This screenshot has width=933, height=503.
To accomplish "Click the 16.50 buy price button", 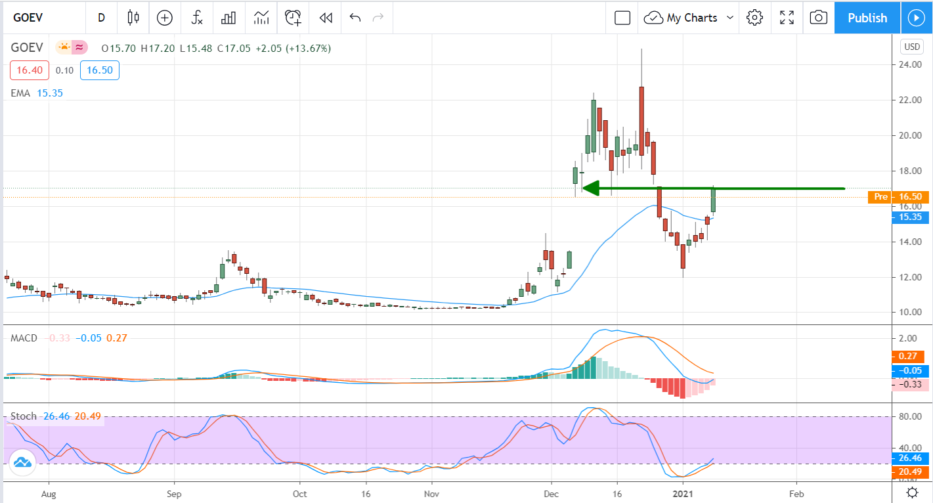I will point(100,70).
